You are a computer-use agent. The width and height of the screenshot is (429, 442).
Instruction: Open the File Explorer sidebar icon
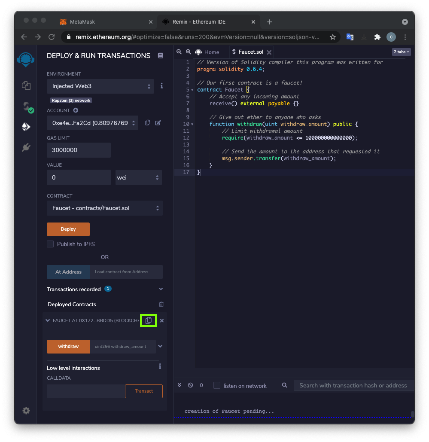26,85
